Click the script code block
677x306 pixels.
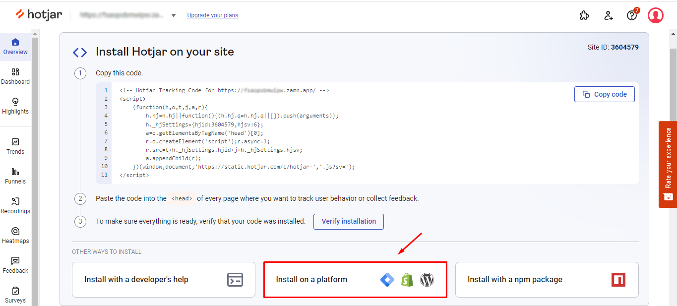pyautogui.click(x=367, y=133)
